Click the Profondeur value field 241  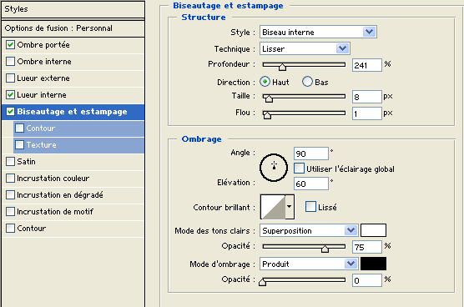point(367,65)
